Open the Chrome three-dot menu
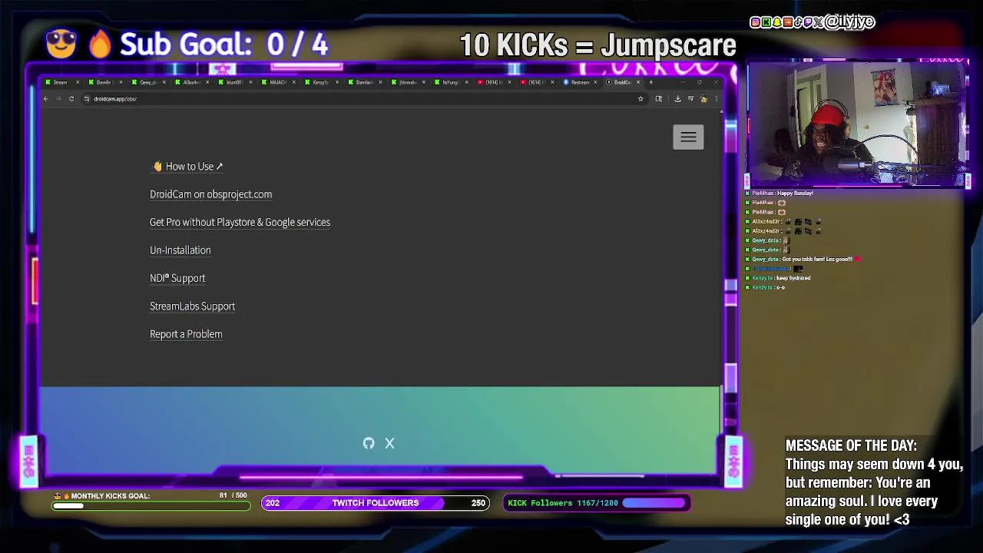Image resolution: width=983 pixels, height=553 pixels. click(716, 98)
